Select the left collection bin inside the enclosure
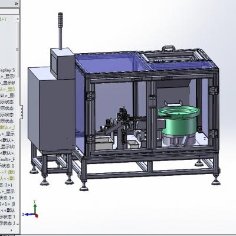The height and width of the screenshot is (236, 236). [x=104, y=143]
